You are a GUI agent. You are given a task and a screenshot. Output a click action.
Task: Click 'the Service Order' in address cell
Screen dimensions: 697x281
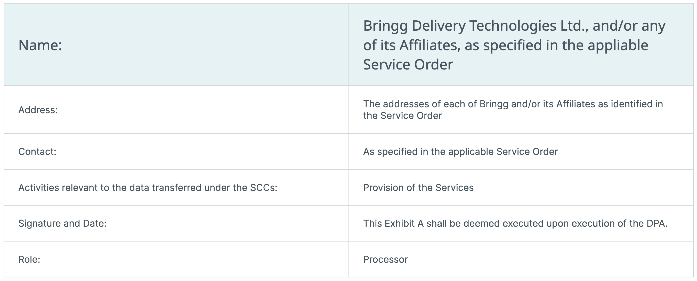pos(402,116)
